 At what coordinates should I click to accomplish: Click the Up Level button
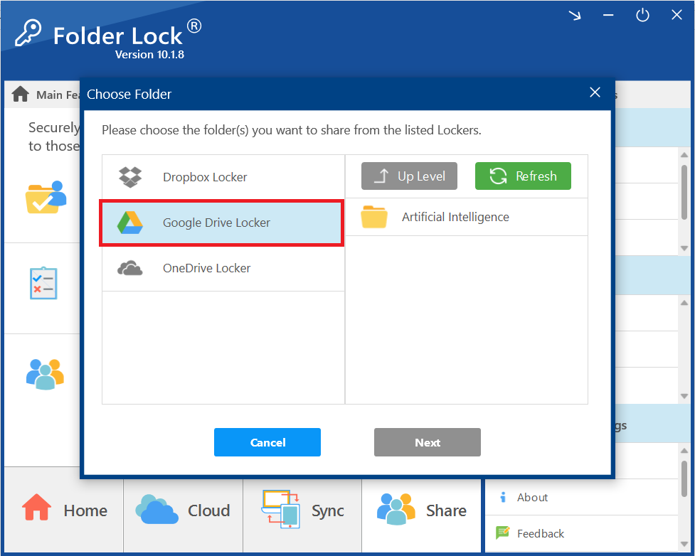[409, 176]
